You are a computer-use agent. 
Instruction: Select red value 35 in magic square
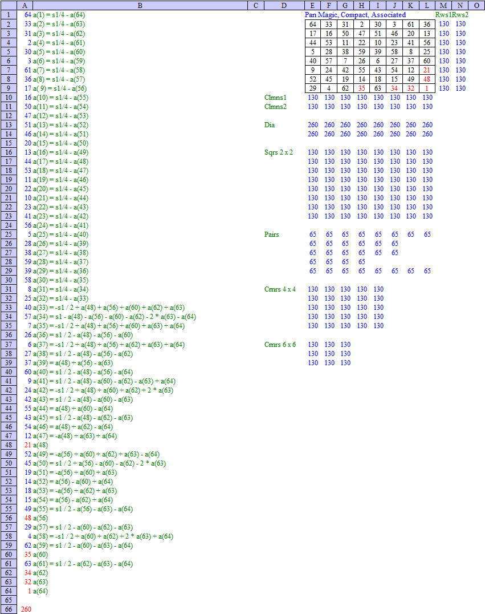point(362,88)
